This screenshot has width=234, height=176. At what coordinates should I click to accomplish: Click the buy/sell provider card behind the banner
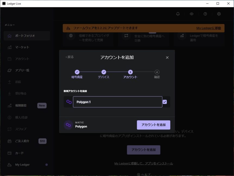[x=88, y=39]
